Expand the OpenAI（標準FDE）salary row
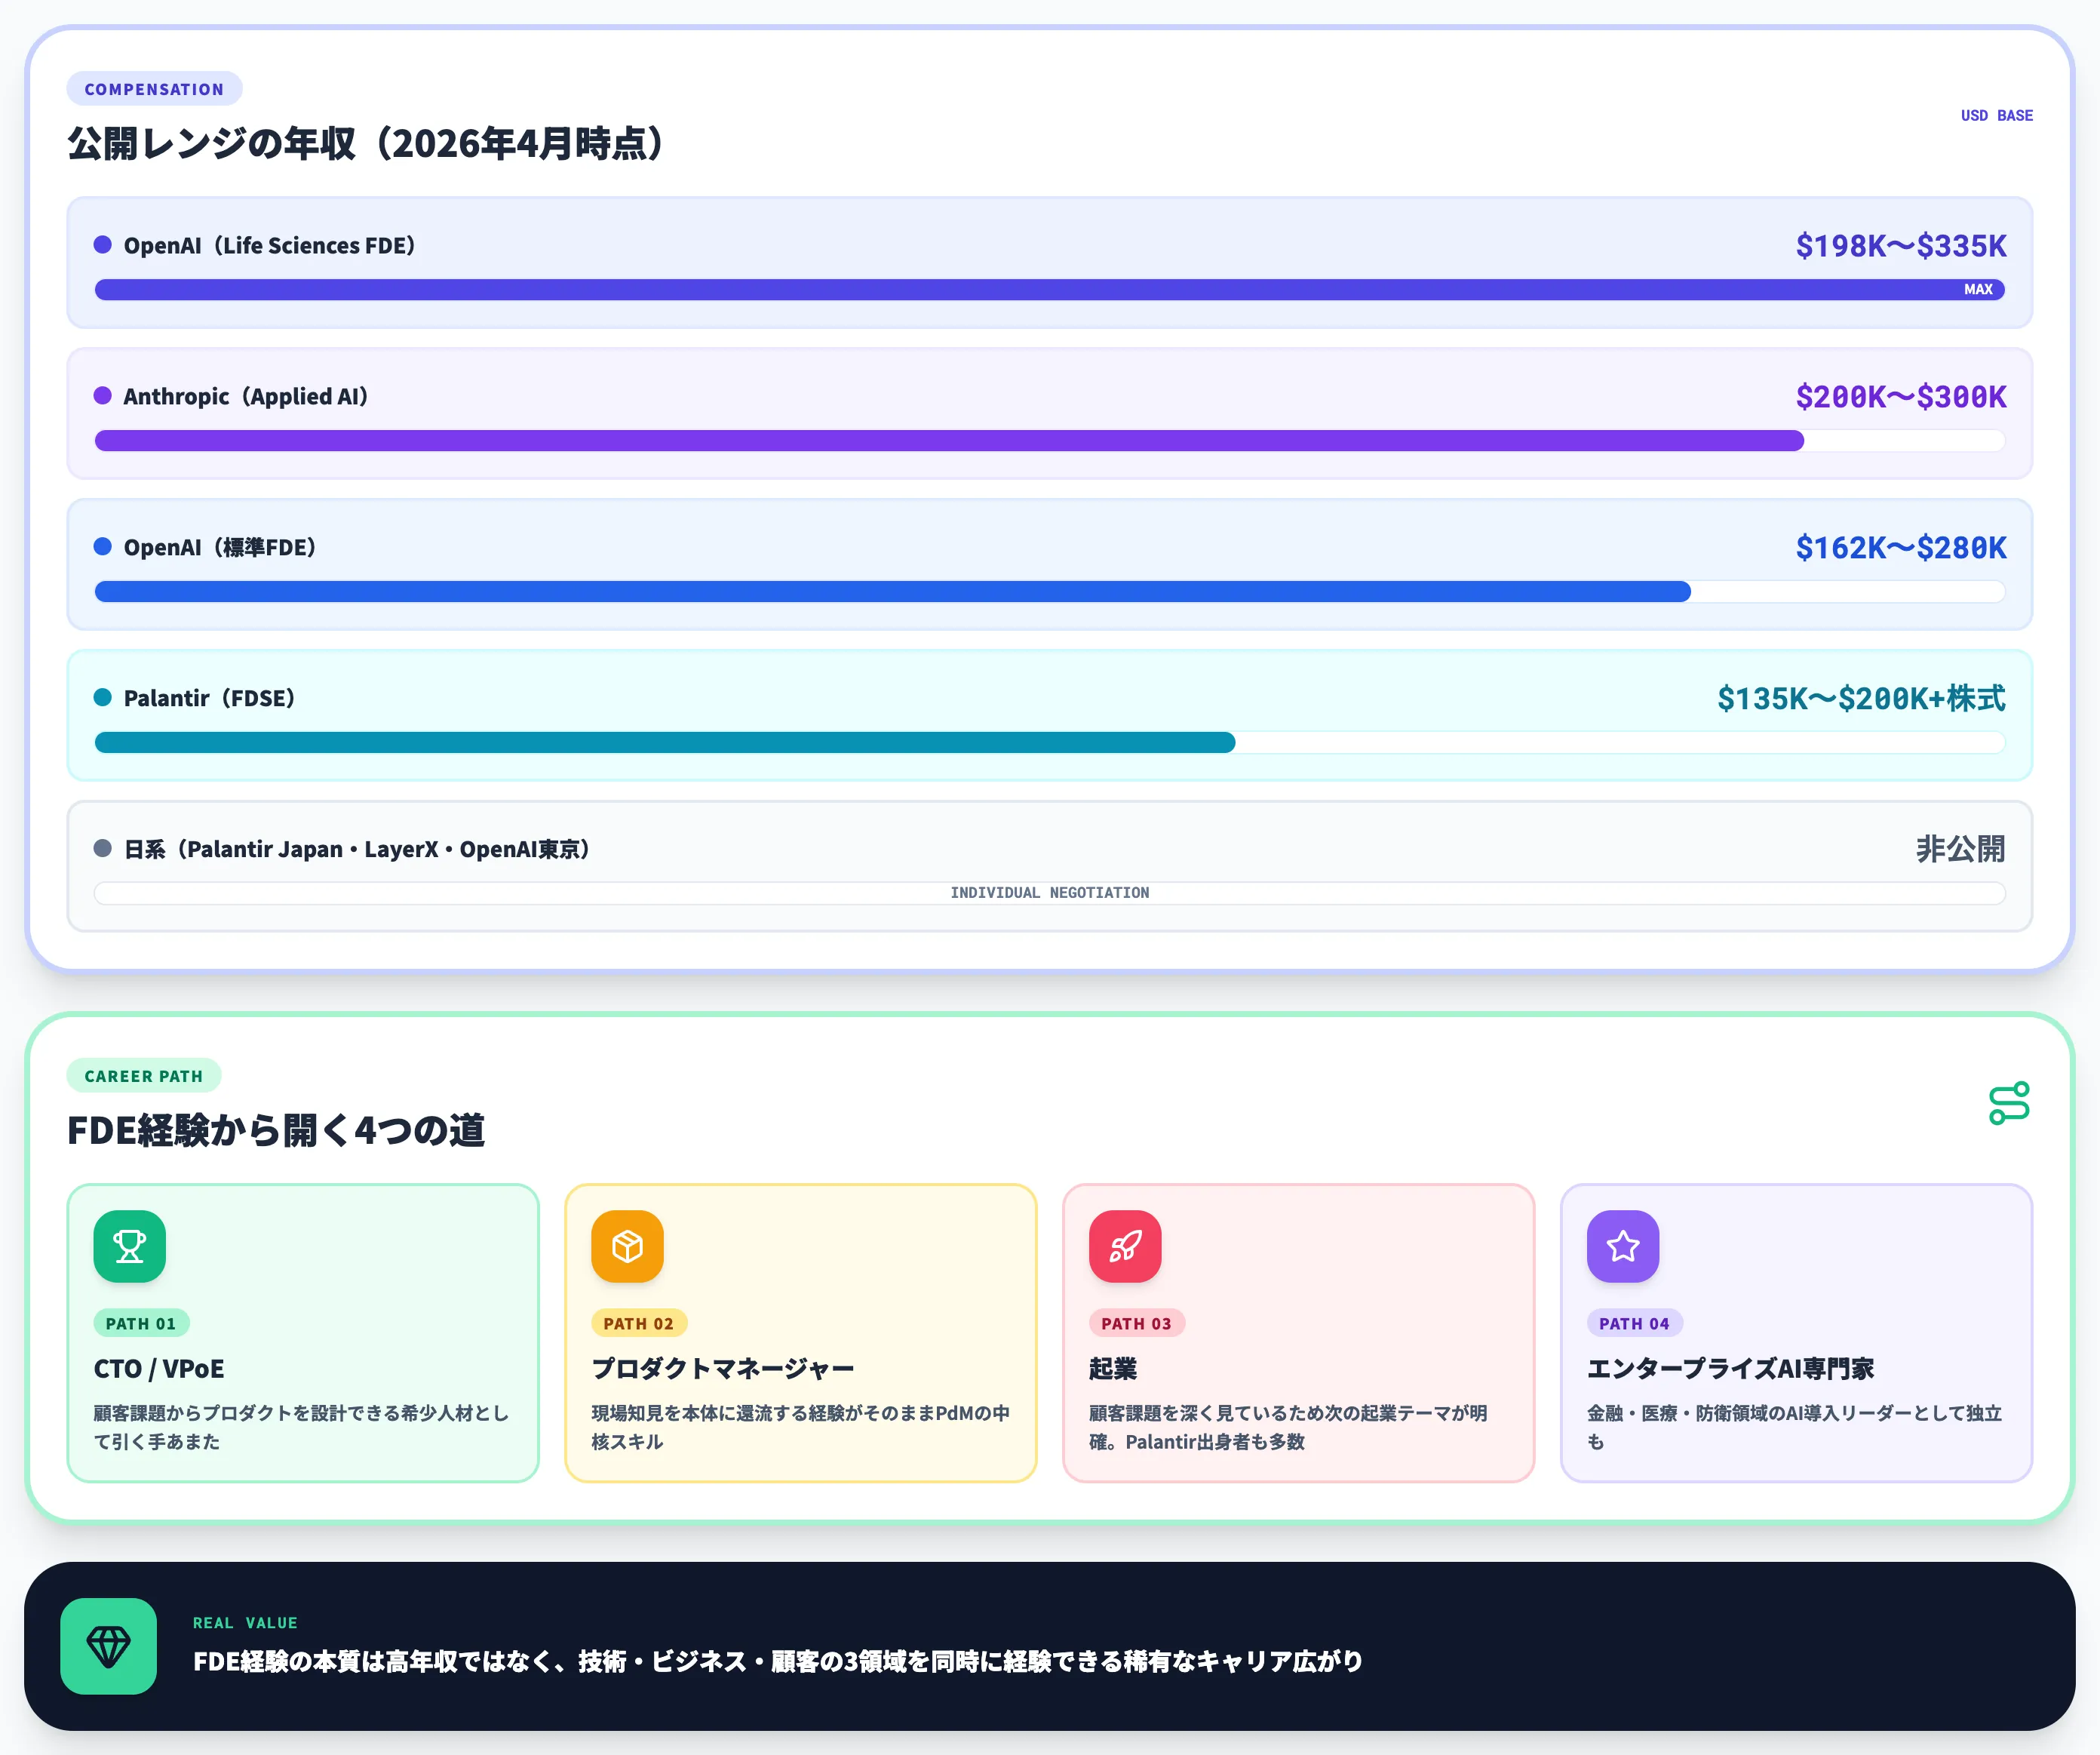The height and width of the screenshot is (1755, 2100). coord(1049,564)
